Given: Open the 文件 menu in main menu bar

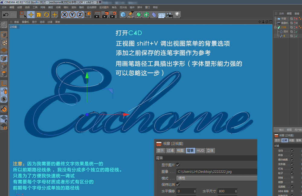Looking at the screenshot, I should [4, 7].
